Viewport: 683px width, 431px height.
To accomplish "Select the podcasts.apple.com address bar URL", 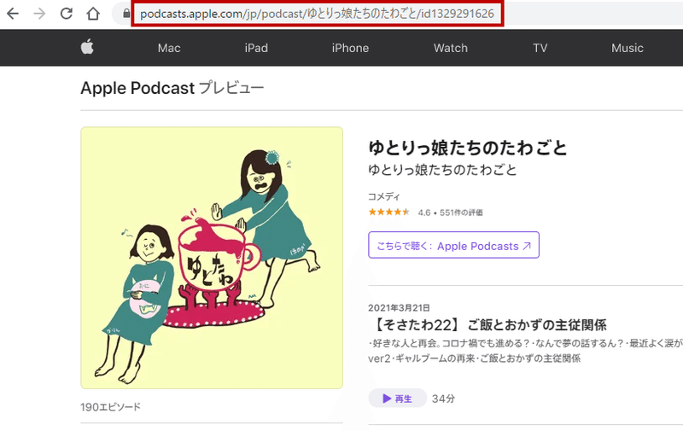I will [x=317, y=14].
